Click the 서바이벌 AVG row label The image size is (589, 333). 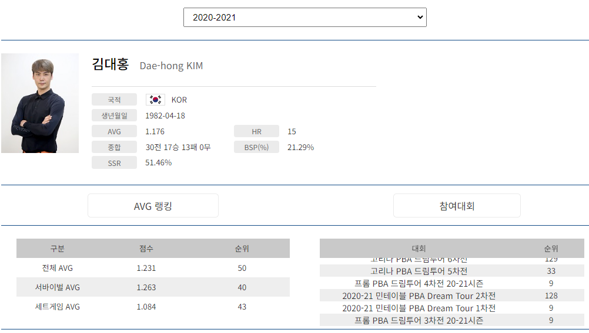tap(58, 287)
